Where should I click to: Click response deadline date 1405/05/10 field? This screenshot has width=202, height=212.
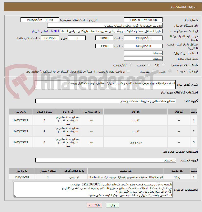[x=143, y=38]
